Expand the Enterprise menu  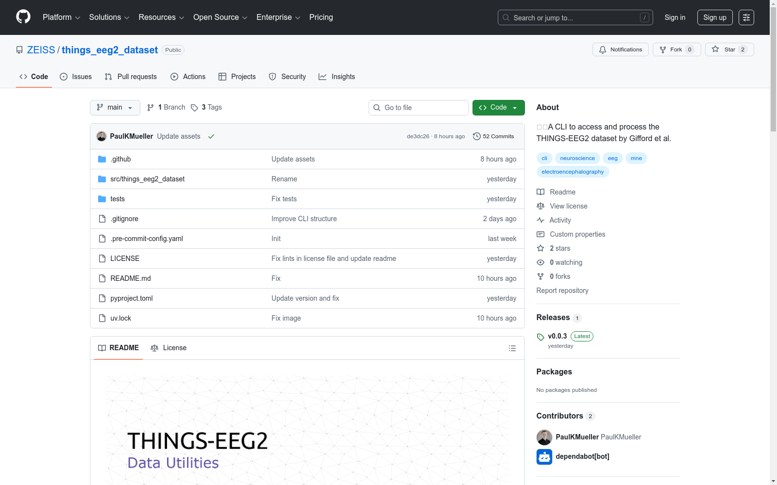click(x=278, y=17)
